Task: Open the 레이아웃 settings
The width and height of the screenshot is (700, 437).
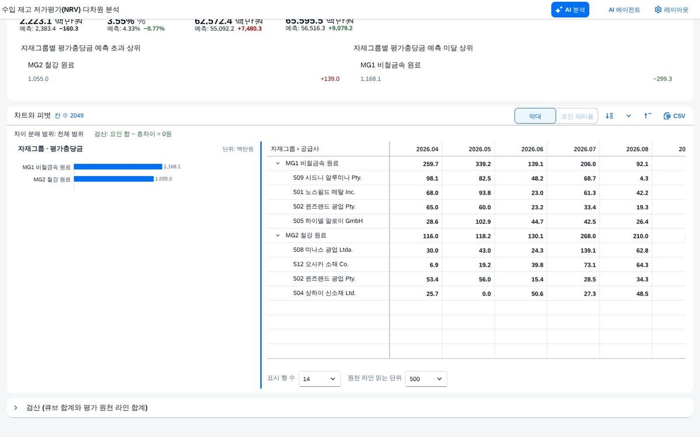Action: pyautogui.click(x=671, y=10)
